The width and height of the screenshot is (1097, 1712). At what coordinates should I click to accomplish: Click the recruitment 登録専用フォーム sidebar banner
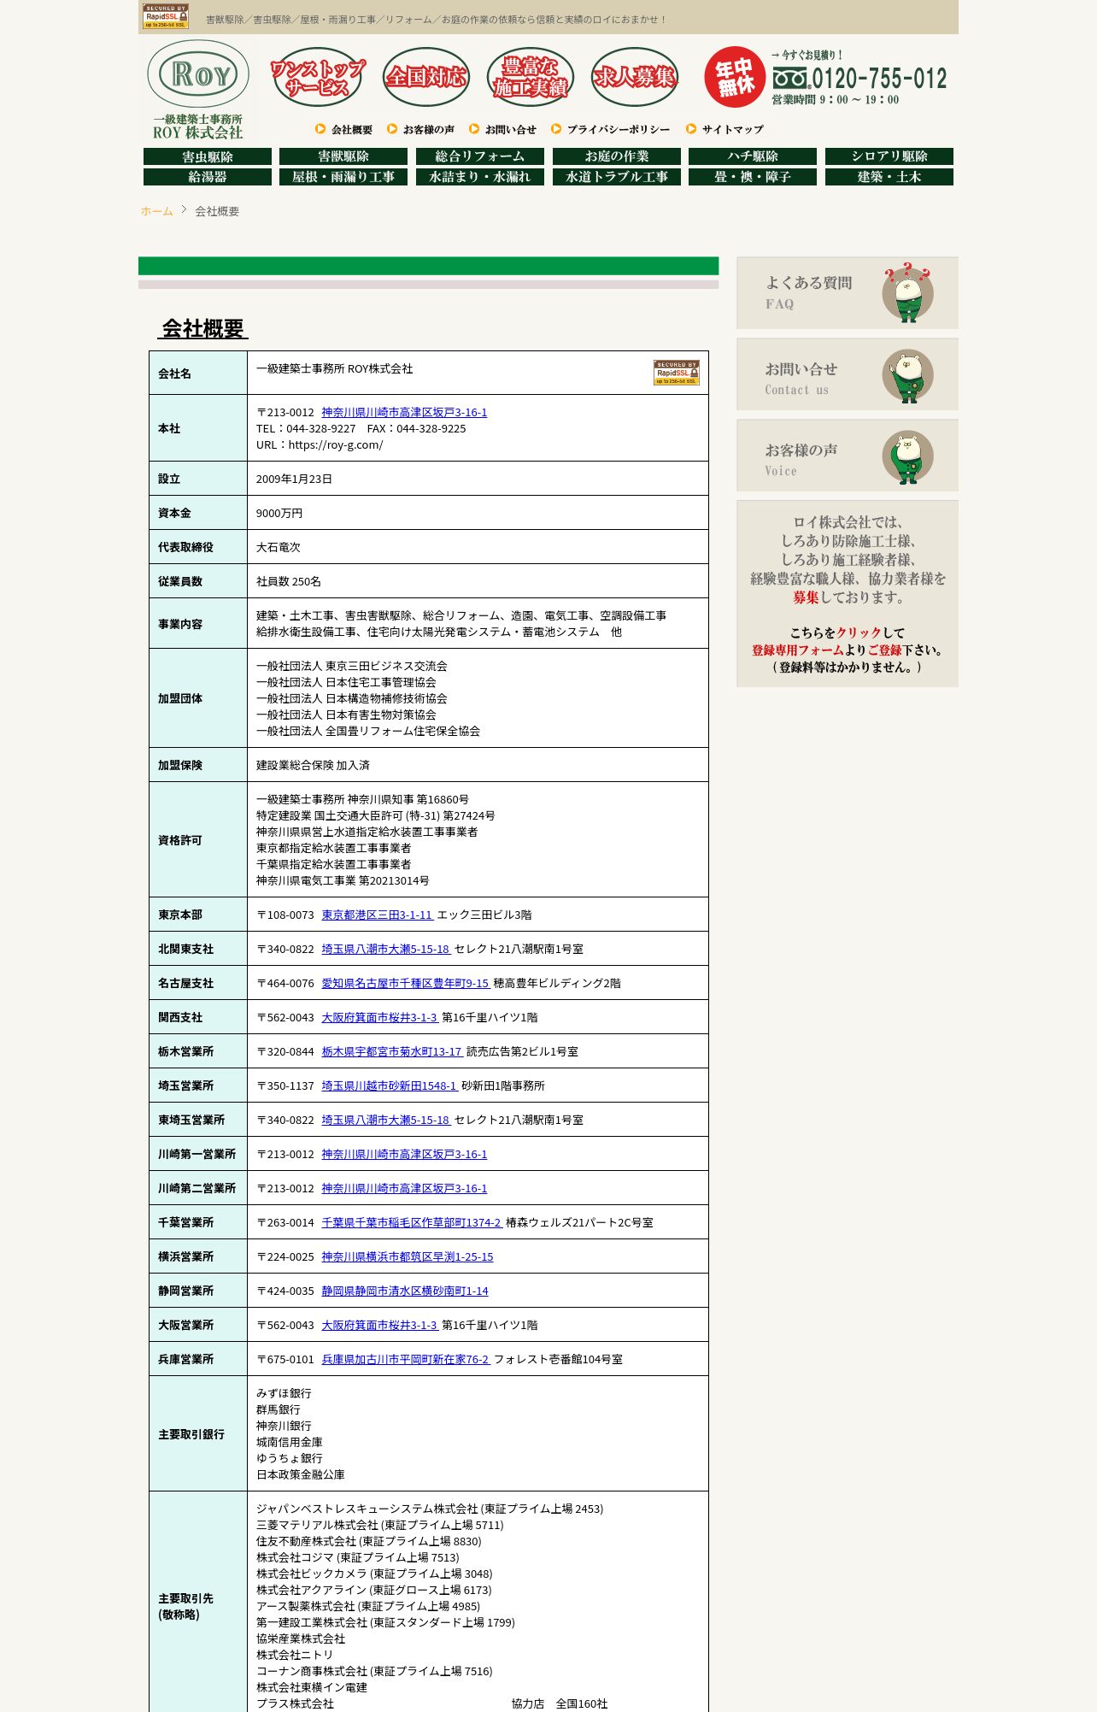point(848,593)
